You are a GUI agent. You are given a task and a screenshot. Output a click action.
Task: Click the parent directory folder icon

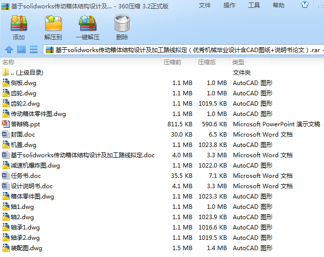(6, 72)
